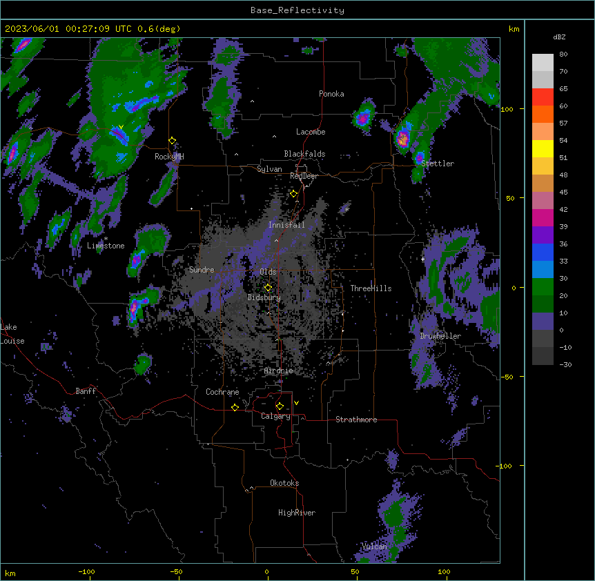Screen dimensions: 595x581
Task: Pick the yellow 51-54 dBZ legend swatch
Action: [543, 148]
